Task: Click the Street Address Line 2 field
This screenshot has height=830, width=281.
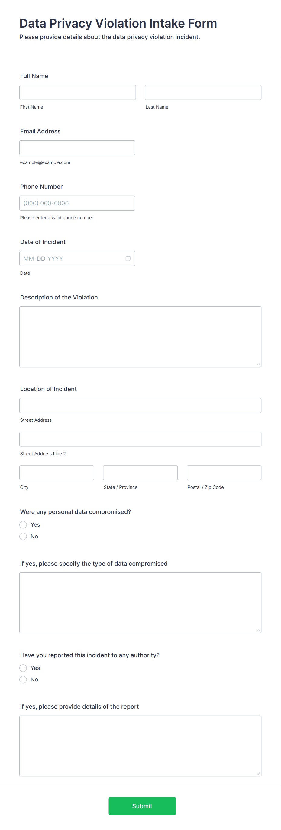Action: point(140,439)
